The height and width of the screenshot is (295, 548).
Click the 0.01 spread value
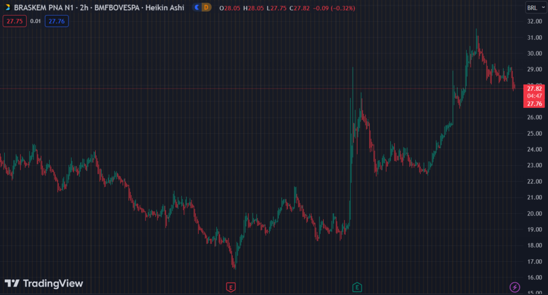point(35,21)
